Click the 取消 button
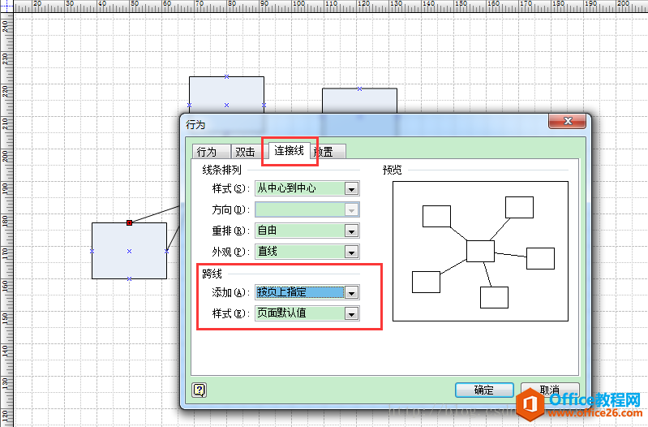 (x=550, y=390)
